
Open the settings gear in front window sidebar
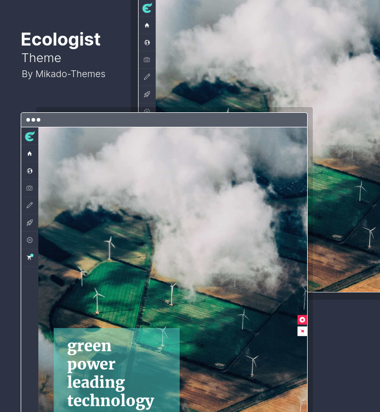(x=29, y=240)
